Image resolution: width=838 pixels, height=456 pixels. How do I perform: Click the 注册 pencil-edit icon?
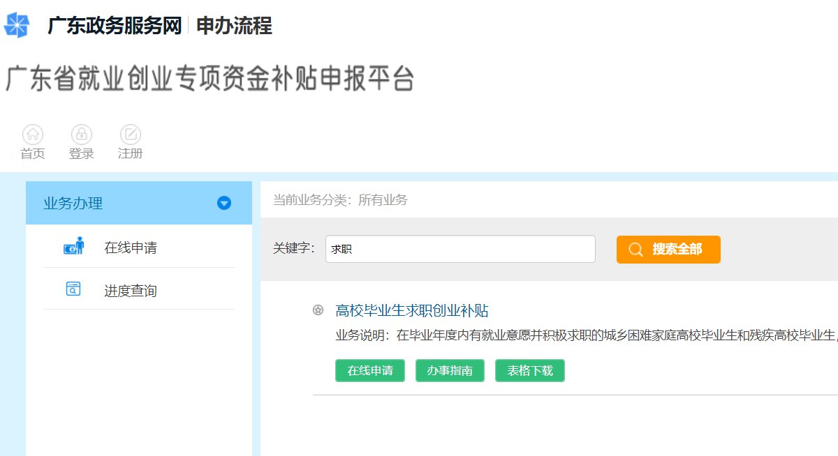(x=131, y=134)
